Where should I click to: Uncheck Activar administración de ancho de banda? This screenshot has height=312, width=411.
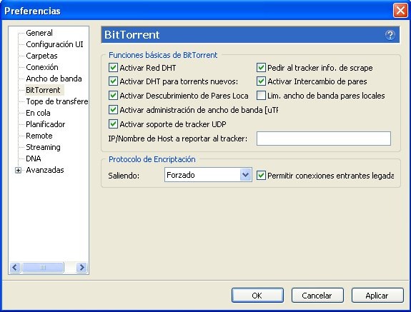click(113, 110)
